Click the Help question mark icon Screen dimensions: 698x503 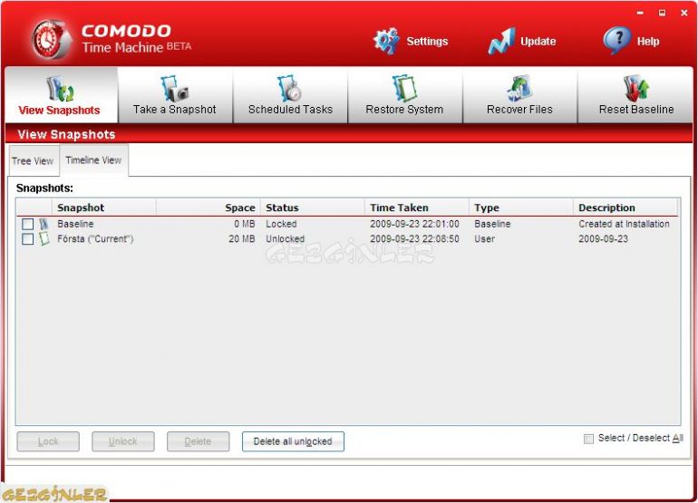pyautogui.click(x=617, y=40)
